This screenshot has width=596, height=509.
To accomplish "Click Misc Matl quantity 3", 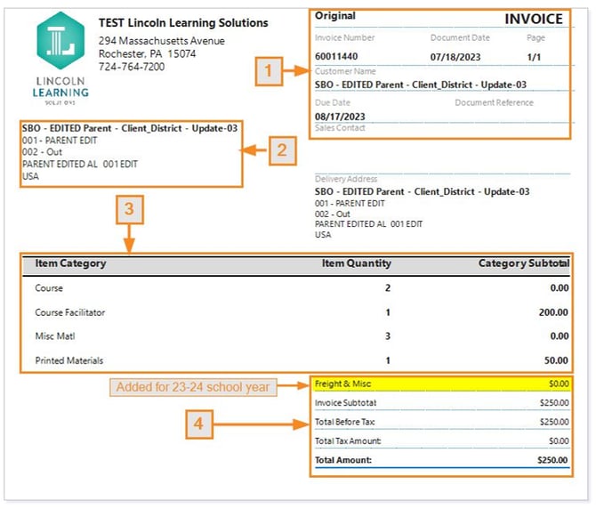I will click(388, 336).
